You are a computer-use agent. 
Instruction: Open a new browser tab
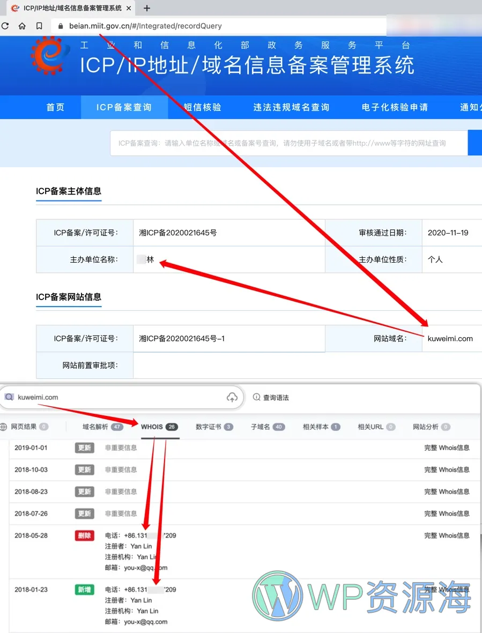[147, 8]
